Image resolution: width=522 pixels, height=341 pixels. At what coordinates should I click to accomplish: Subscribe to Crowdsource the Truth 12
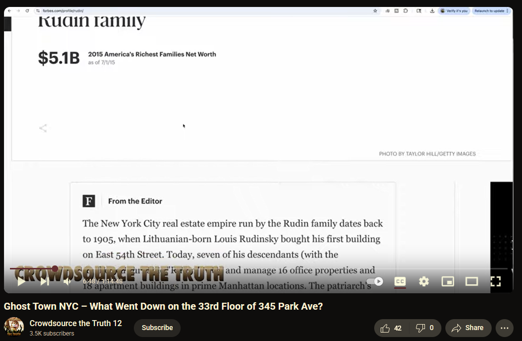click(157, 328)
